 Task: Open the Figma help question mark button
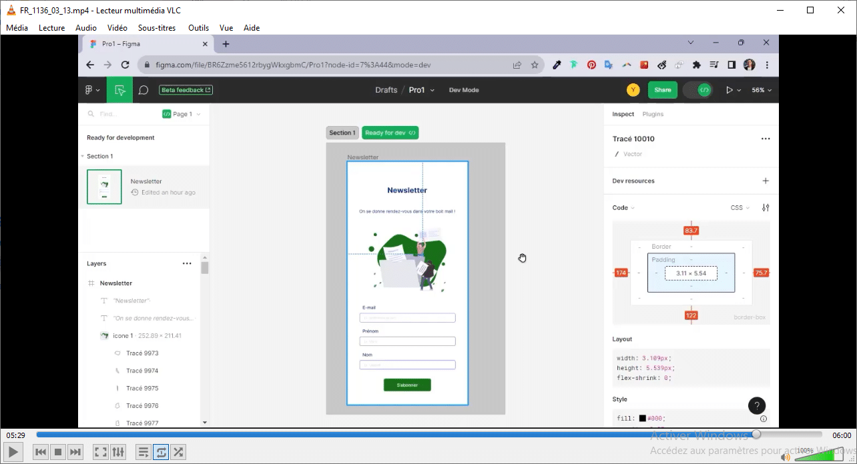pyautogui.click(x=756, y=405)
